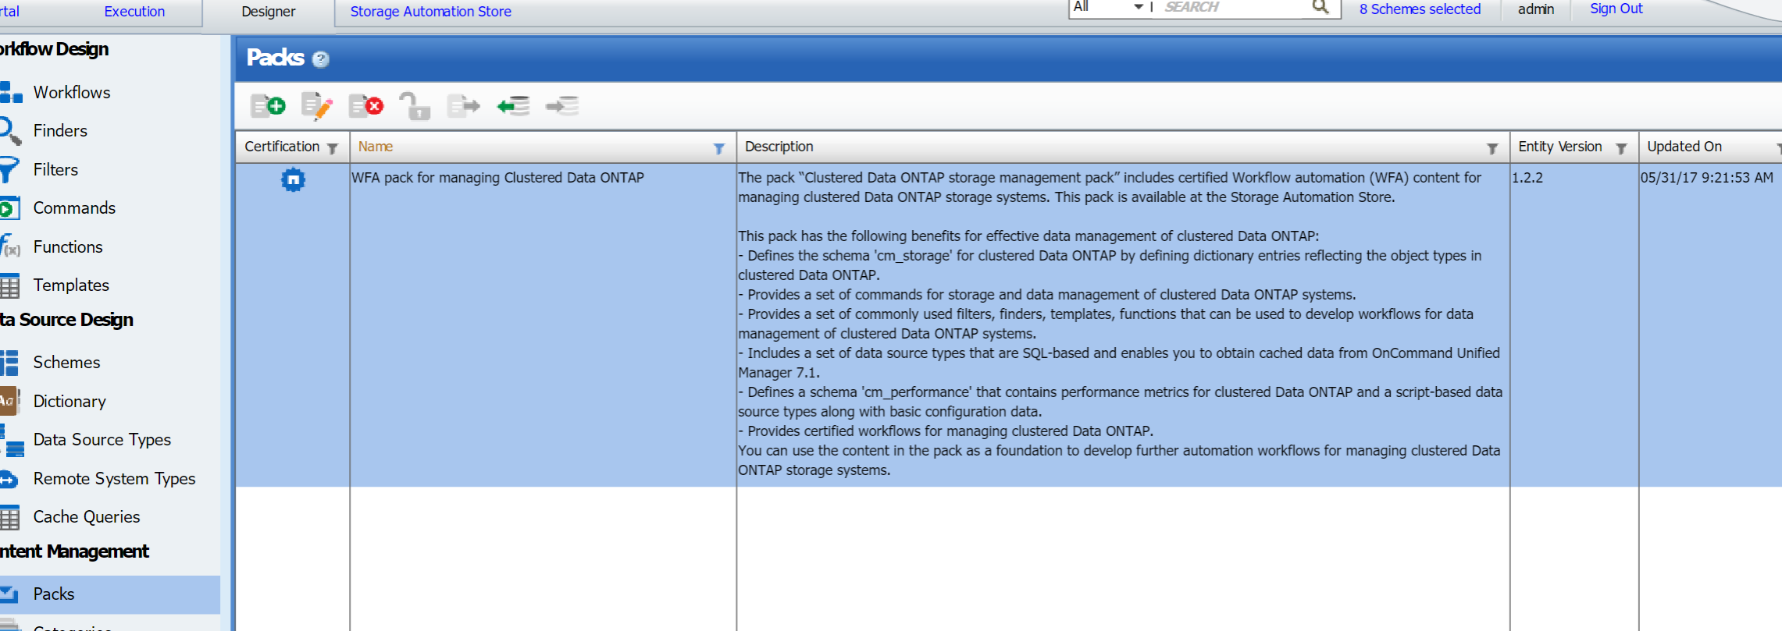1782x631 pixels.
Task: Click the Cache Queries sidebar icon
Action: pos(9,517)
